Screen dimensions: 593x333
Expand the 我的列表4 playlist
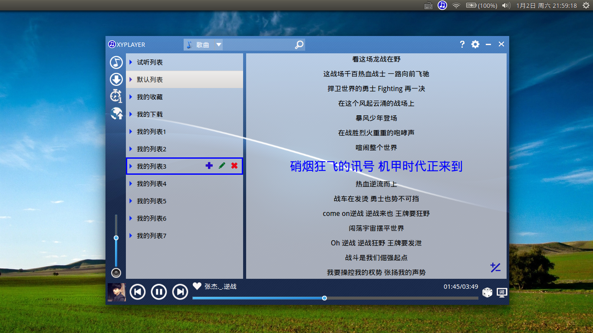pos(131,183)
